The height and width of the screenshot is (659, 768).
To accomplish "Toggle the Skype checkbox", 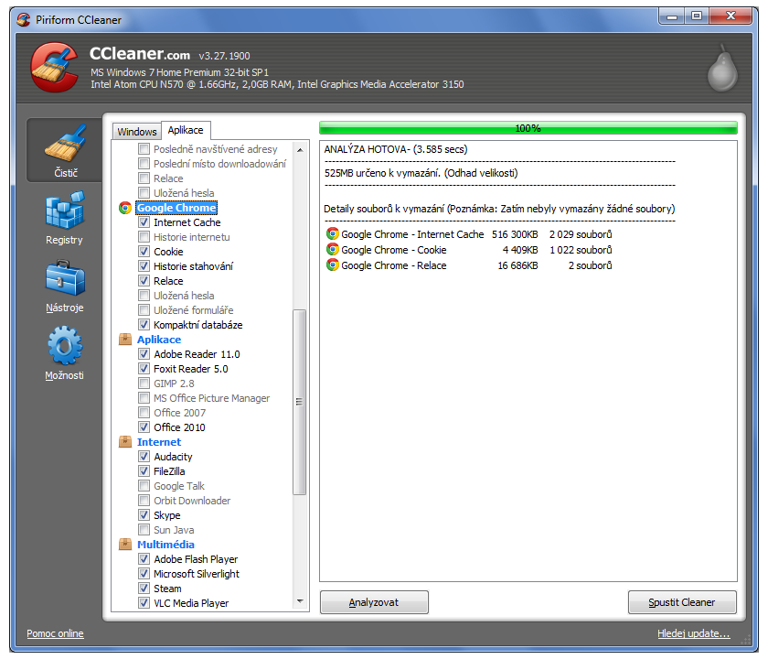I will (x=144, y=515).
